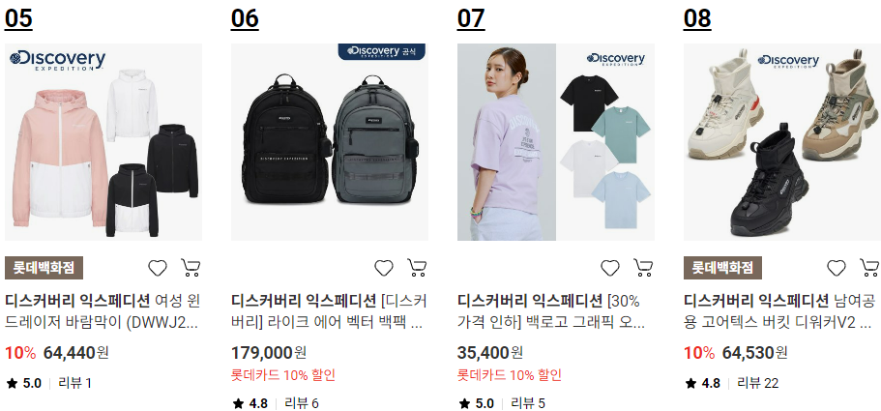This screenshot has width=881, height=411.
Task: Add item 05 windbreaker to the cart
Action: [191, 269]
